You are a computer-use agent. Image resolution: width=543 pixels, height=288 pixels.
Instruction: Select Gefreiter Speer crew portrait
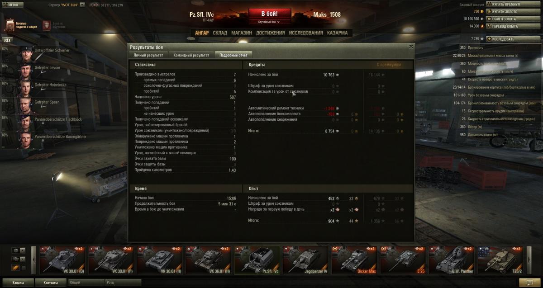click(x=26, y=105)
